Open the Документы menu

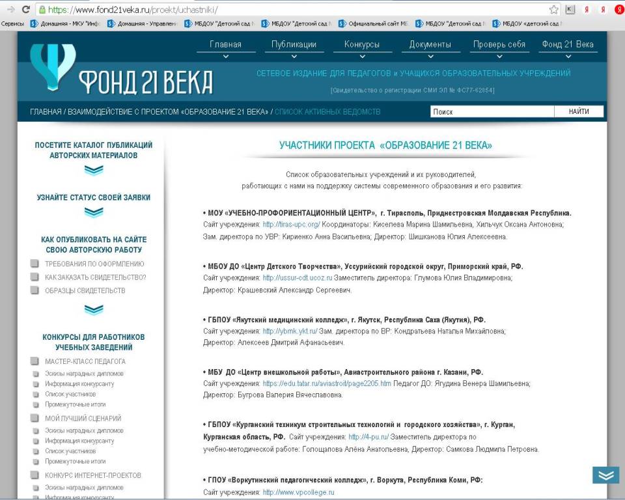coord(430,44)
